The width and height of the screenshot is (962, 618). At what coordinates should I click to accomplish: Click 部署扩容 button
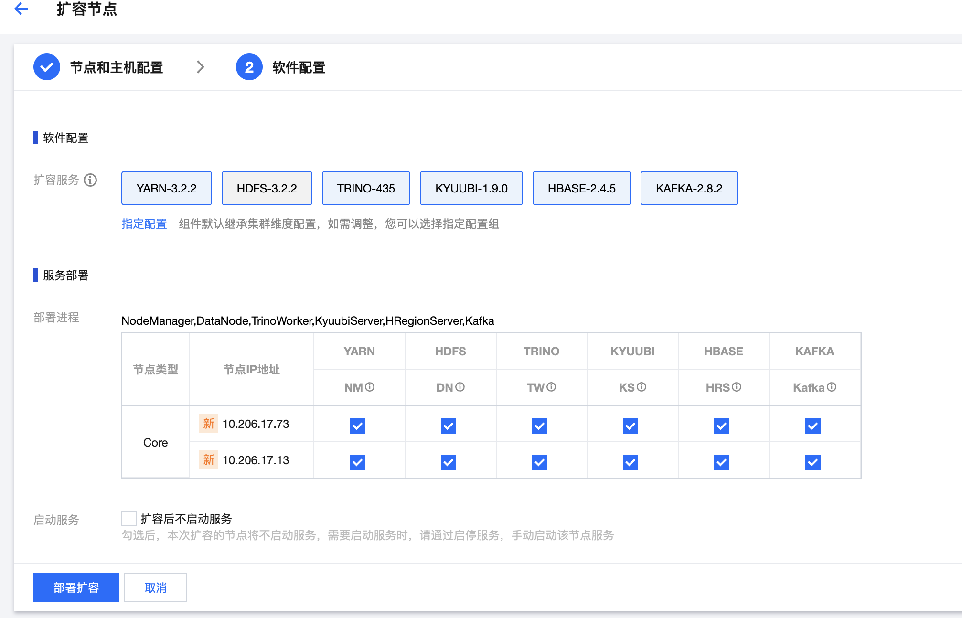click(76, 587)
